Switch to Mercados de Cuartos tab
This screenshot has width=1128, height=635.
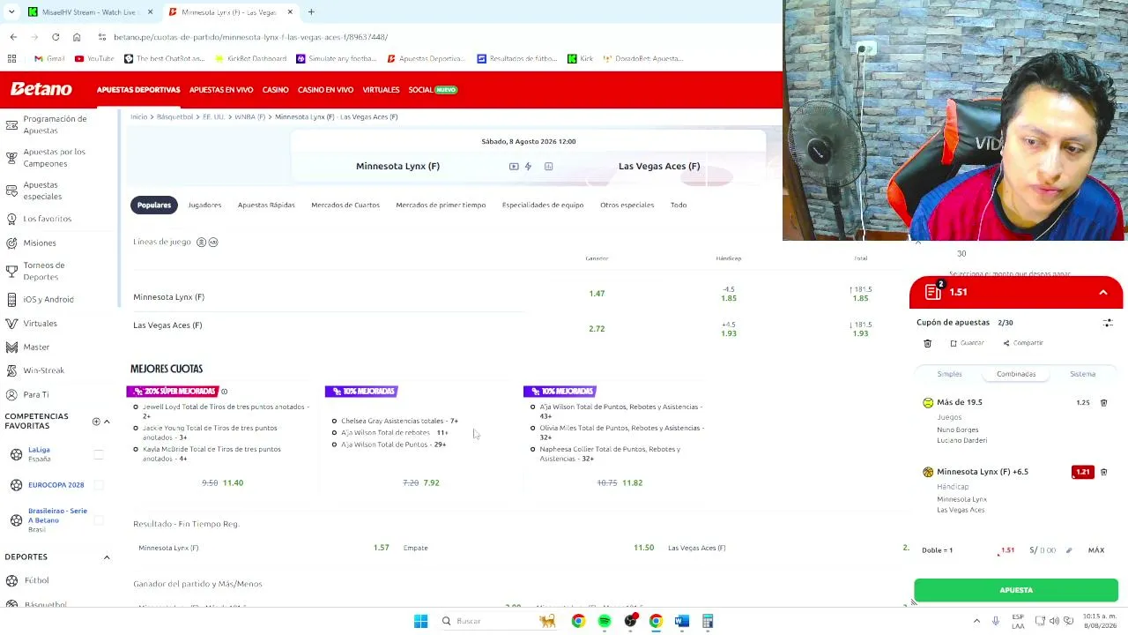(x=345, y=205)
